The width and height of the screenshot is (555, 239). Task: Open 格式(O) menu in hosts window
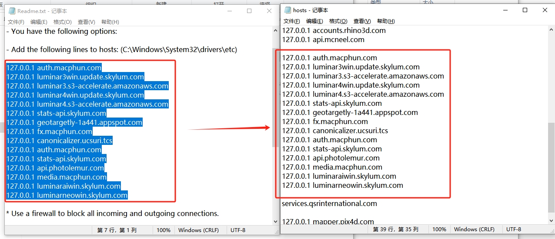pos(338,21)
